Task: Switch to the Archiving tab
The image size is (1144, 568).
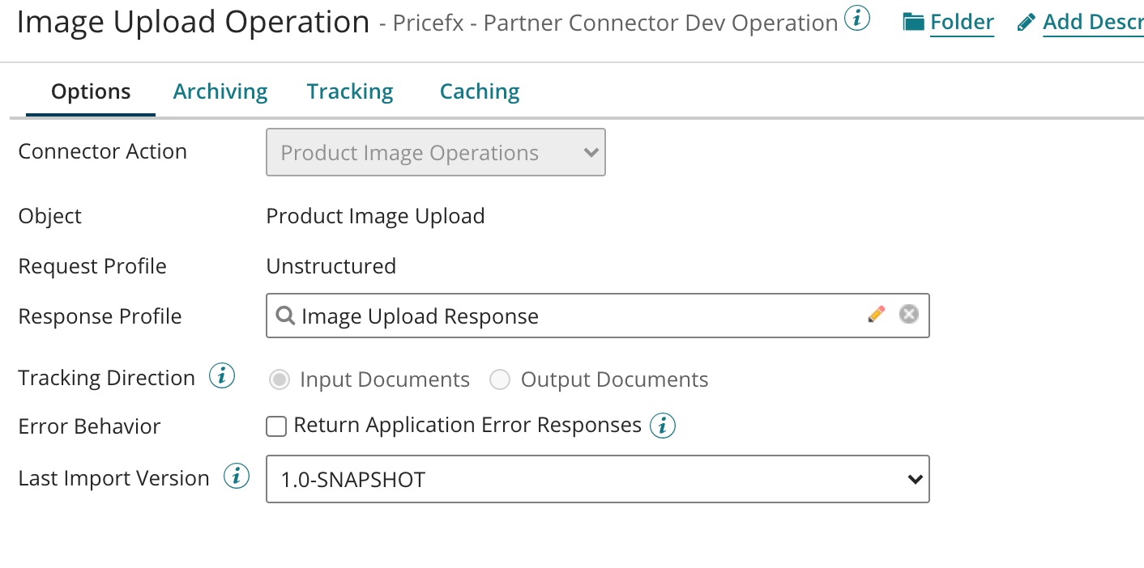Action: click(220, 92)
